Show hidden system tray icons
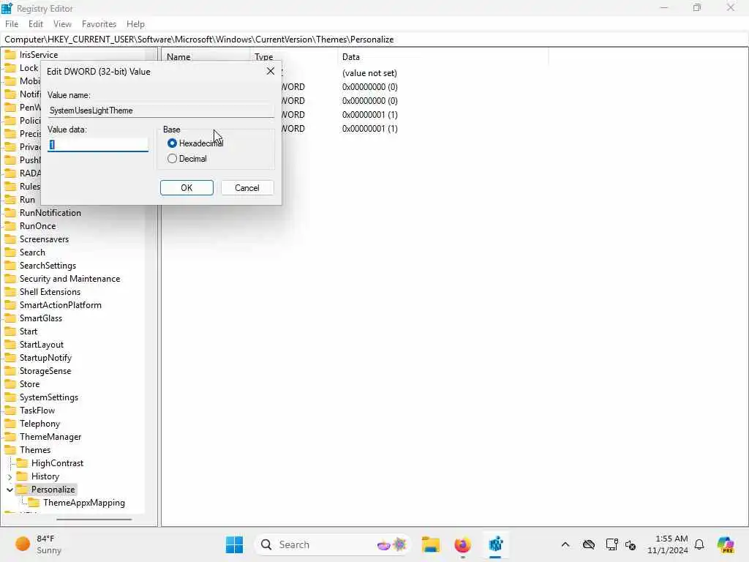Viewport: 749px width, 562px height. (565, 544)
